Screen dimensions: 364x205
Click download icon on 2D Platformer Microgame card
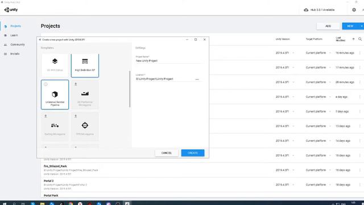(x=76, y=84)
